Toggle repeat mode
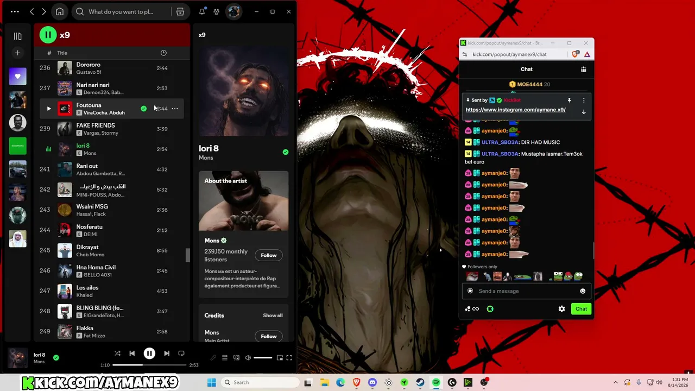The height and width of the screenshot is (391, 695). point(181,353)
